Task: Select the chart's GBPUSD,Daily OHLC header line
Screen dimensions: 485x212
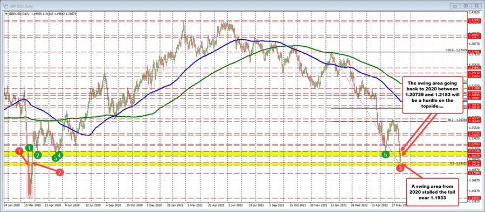Action: 43,14
